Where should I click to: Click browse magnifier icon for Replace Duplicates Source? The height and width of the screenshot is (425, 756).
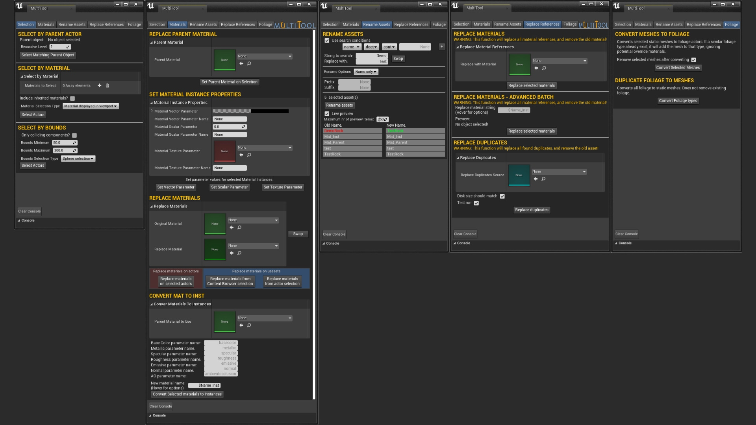543,179
